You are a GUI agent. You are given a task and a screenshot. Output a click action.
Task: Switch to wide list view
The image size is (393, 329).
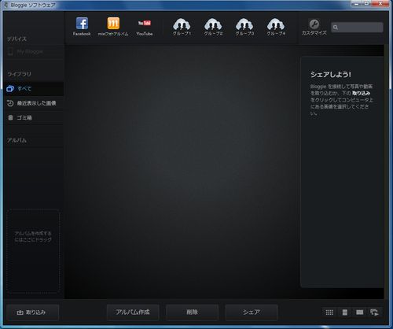tap(360, 312)
